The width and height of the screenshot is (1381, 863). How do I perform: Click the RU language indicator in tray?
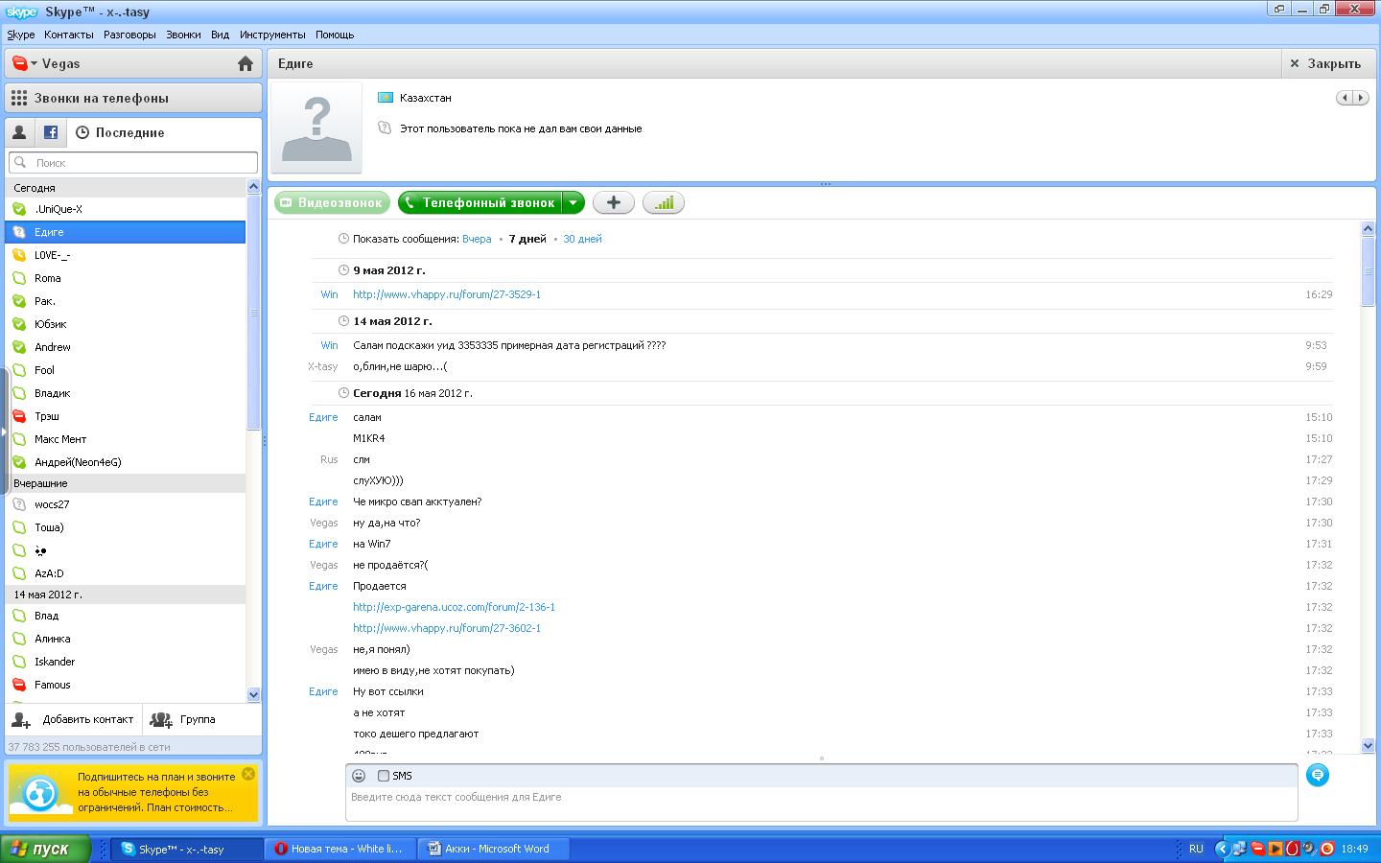(1196, 849)
